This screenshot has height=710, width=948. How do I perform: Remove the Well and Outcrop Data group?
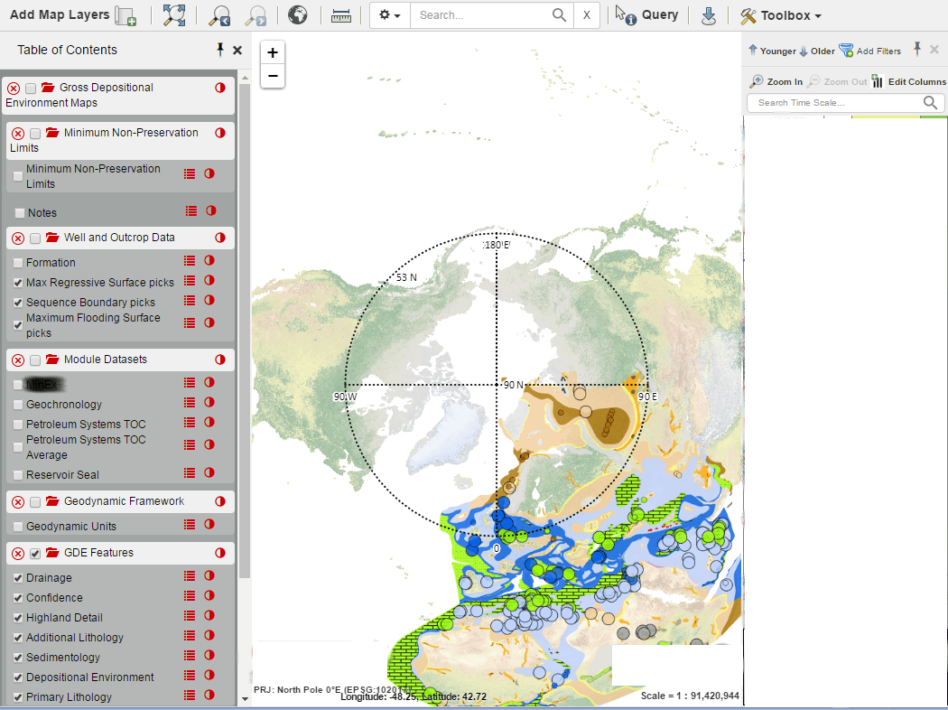coord(17,238)
